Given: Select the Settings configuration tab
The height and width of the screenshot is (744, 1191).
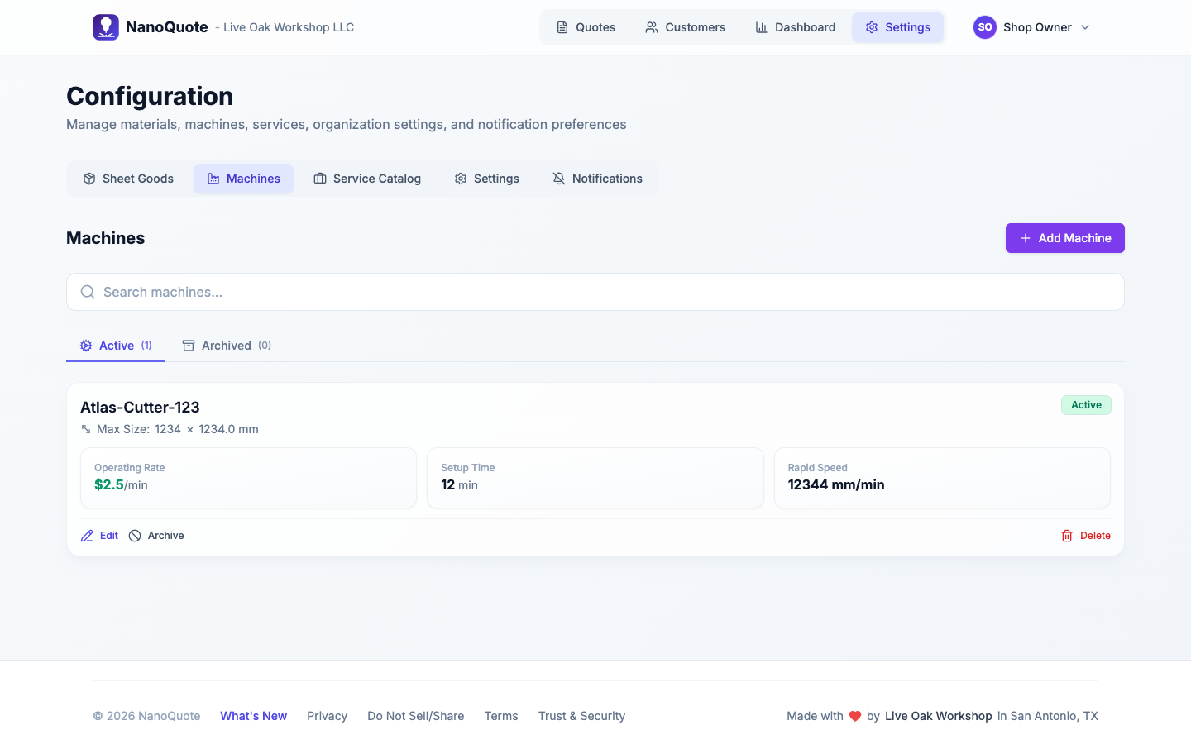Looking at the screenshot, I should (x=486, y=179).
